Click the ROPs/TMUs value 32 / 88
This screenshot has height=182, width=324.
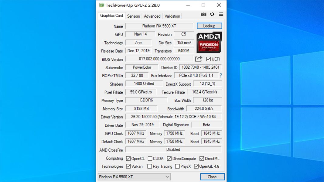[x=137, y=75]
